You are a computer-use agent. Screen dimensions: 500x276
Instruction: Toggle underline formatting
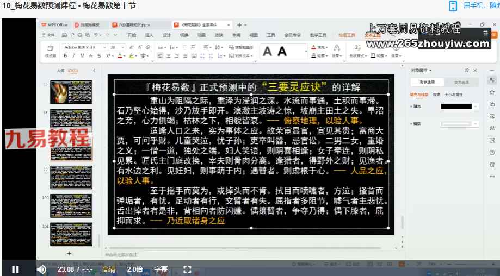(x=82, y=56)
